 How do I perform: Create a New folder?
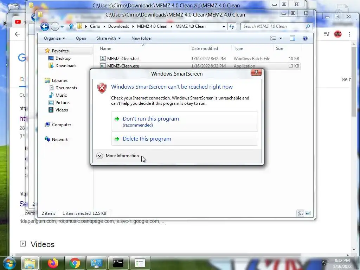click(x=142, y=38)
